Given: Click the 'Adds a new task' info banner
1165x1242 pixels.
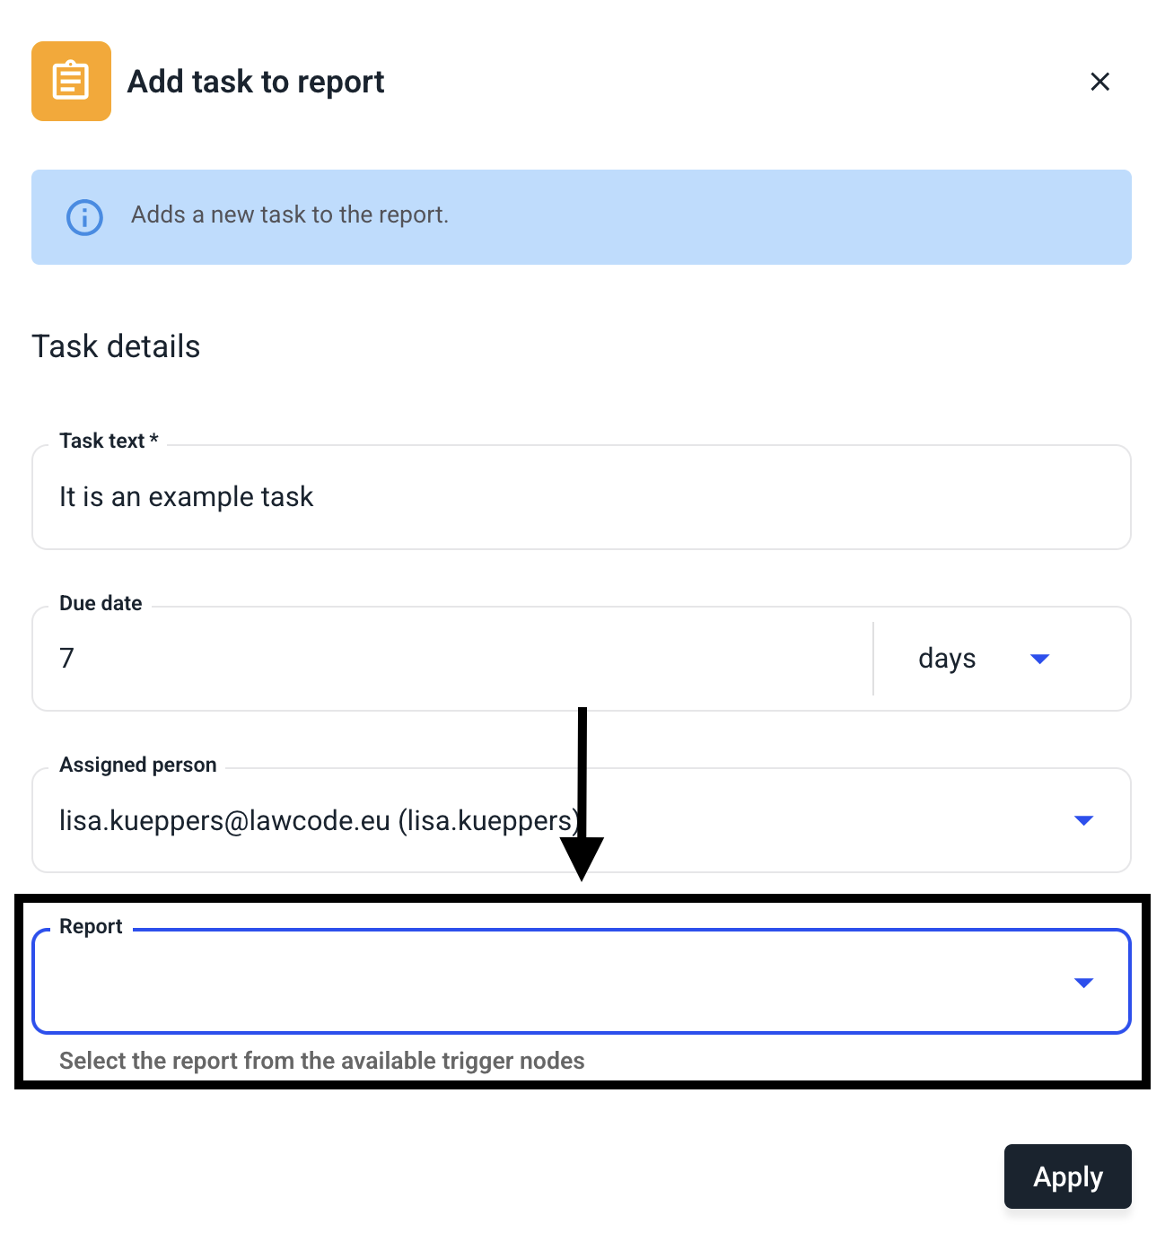Looking at the screenshot, I should (x=582, y=217).
